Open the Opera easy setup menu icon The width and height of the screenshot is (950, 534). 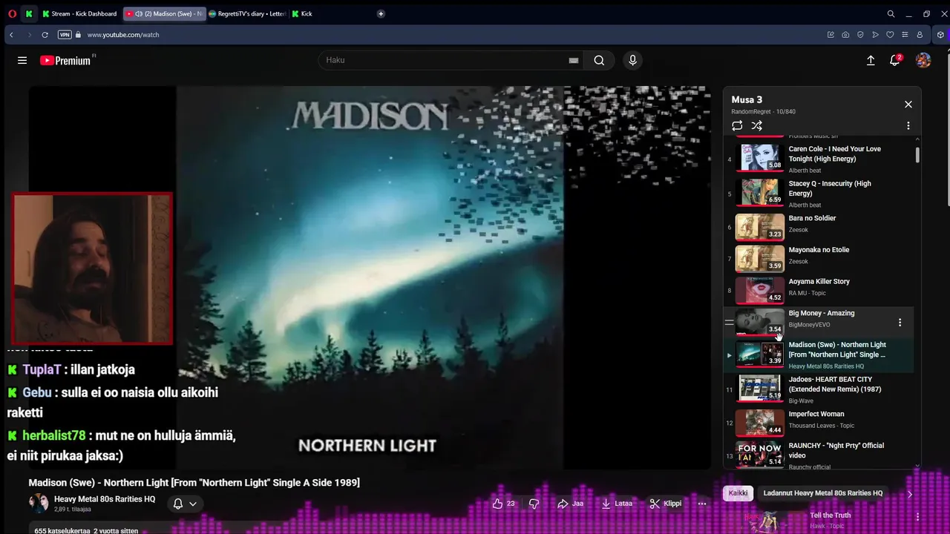pyautogui.click(x=905, y=35)
